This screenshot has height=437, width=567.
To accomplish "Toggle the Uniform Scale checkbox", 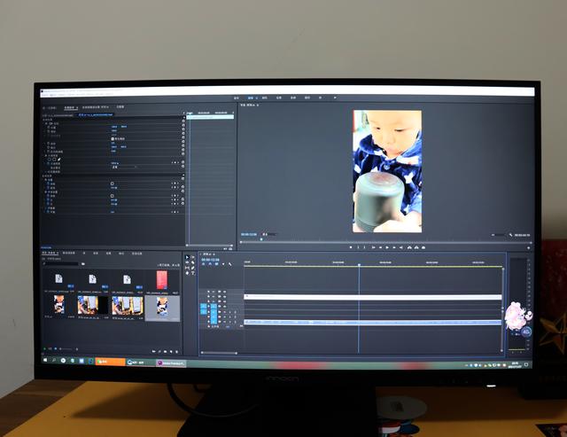I will point(113,139).
